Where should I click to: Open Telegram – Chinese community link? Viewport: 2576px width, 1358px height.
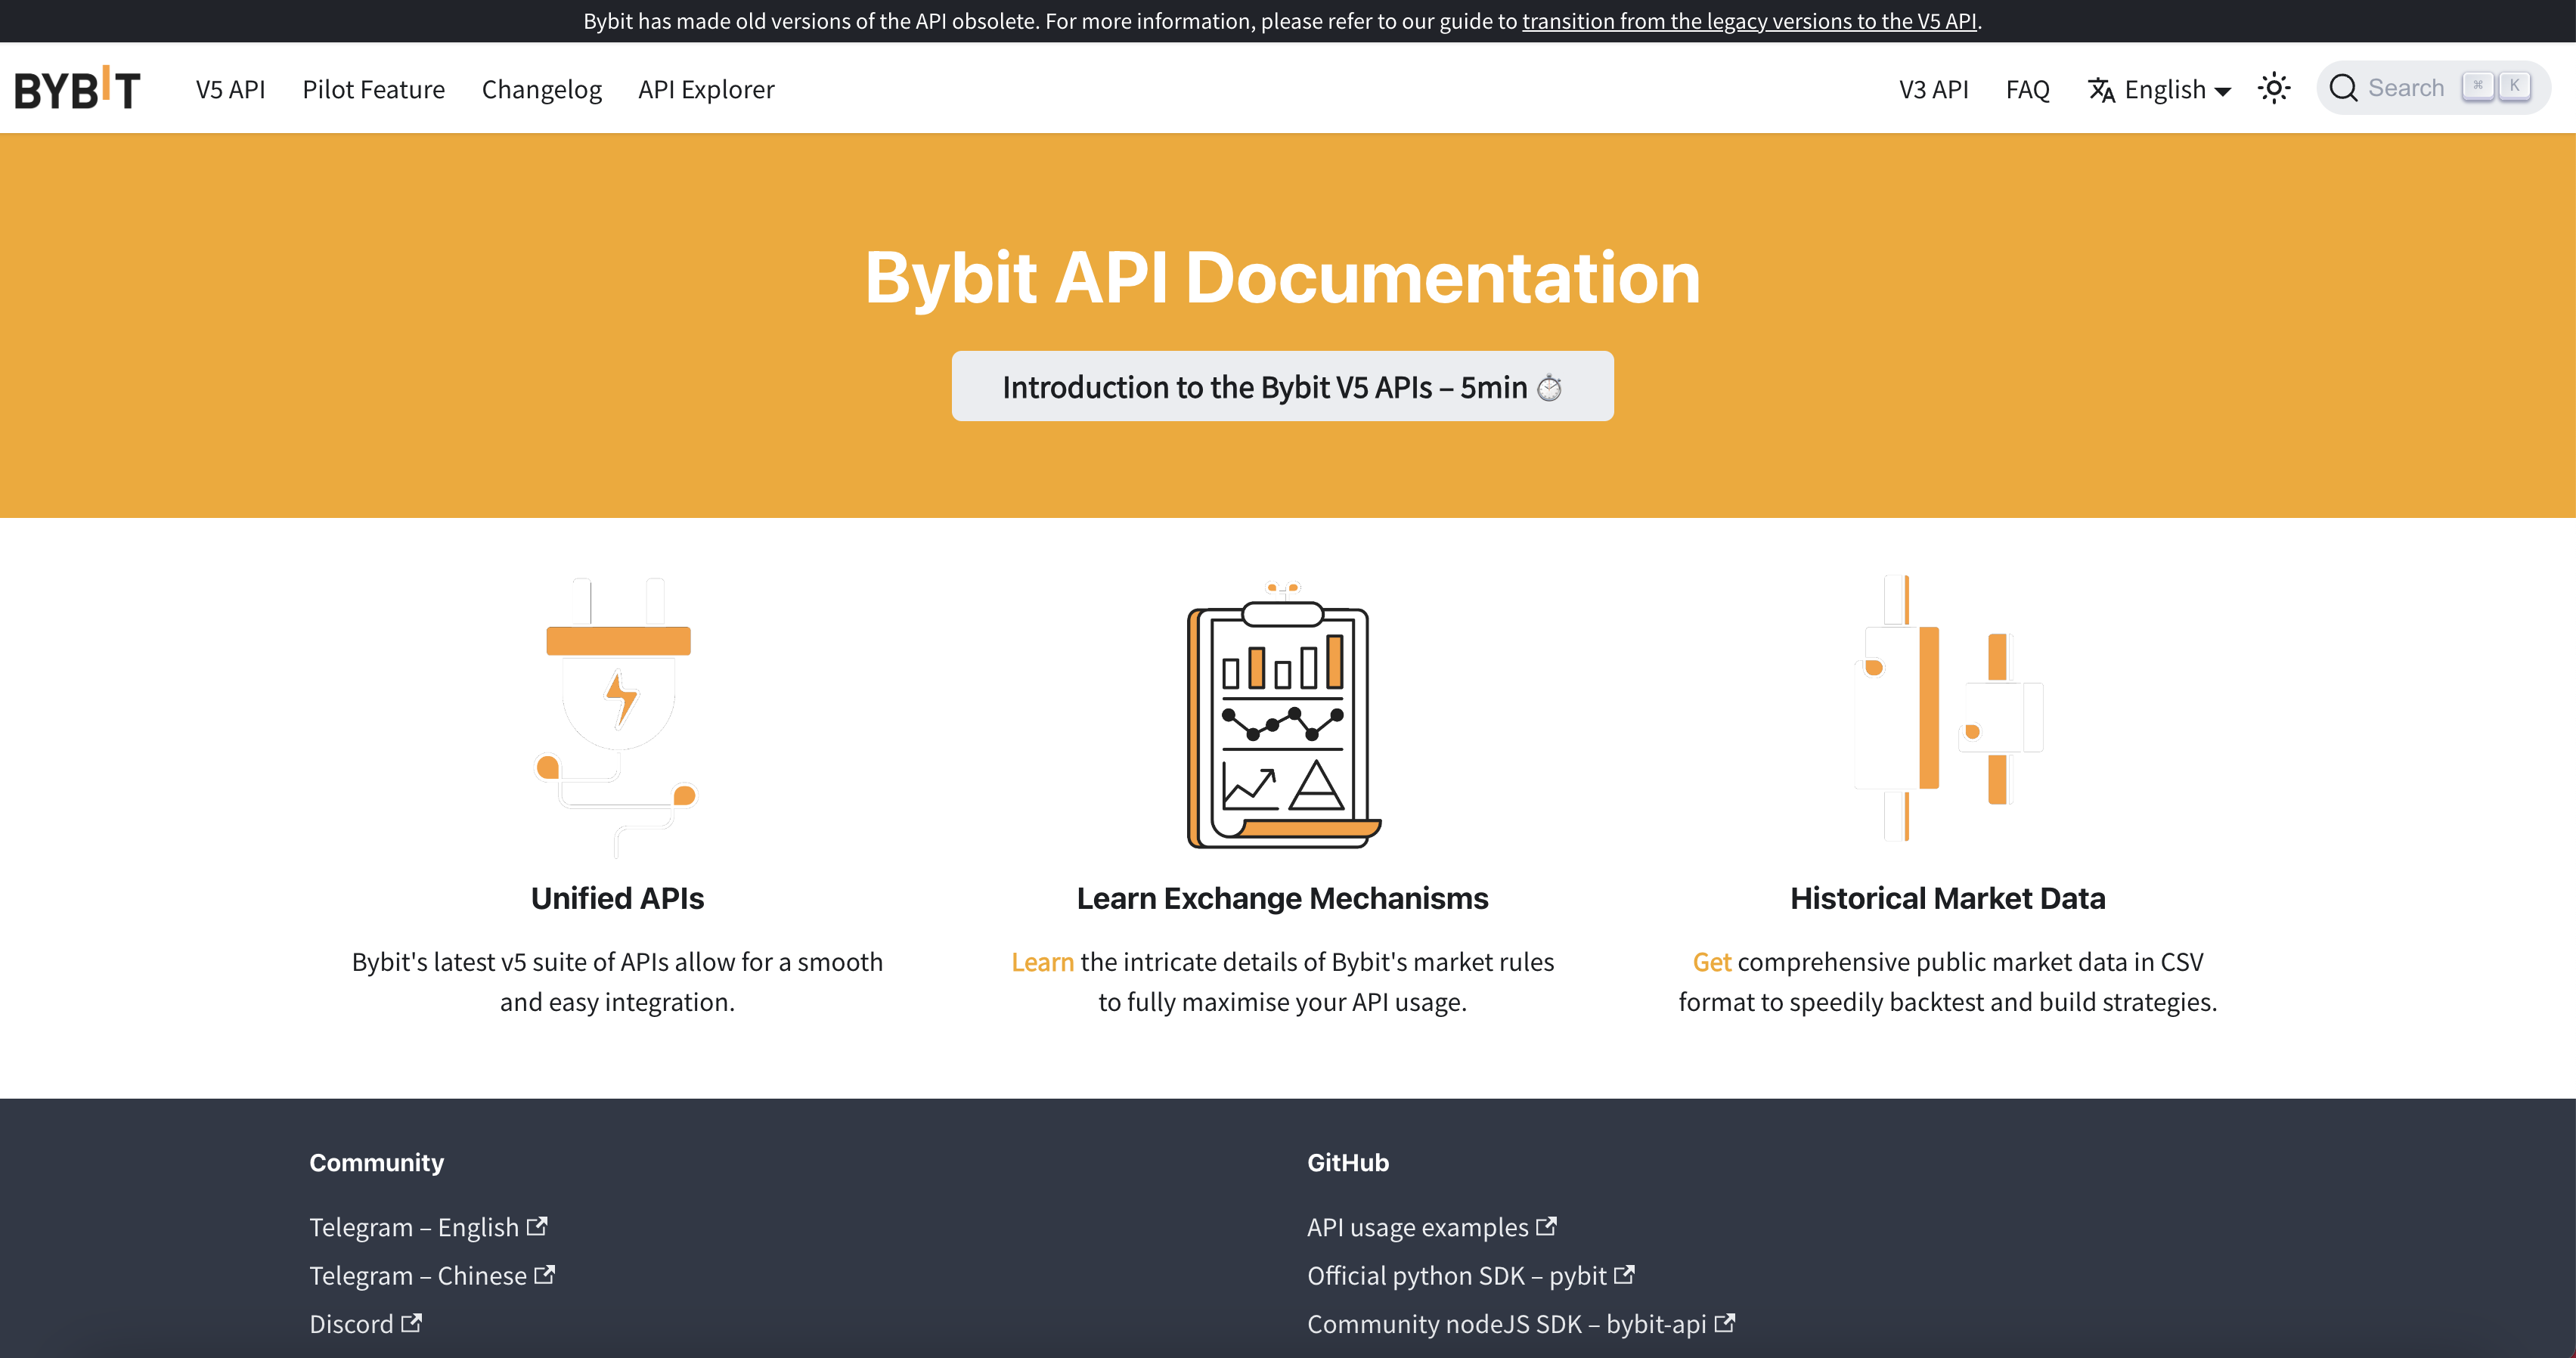pyautogui.click(x=432, y=1275)
